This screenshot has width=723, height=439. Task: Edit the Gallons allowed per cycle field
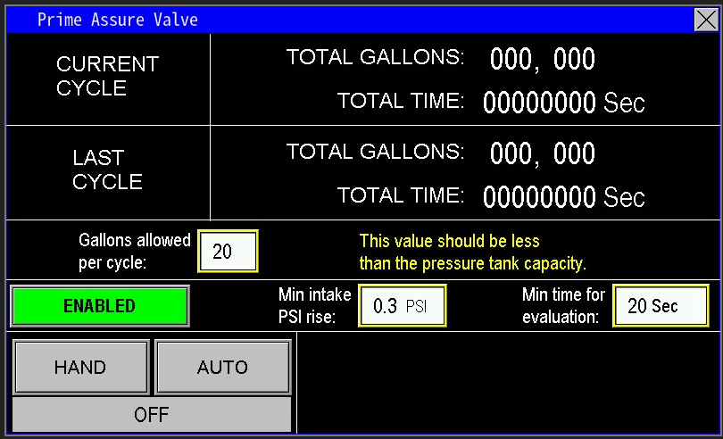[x=228, y=252]
